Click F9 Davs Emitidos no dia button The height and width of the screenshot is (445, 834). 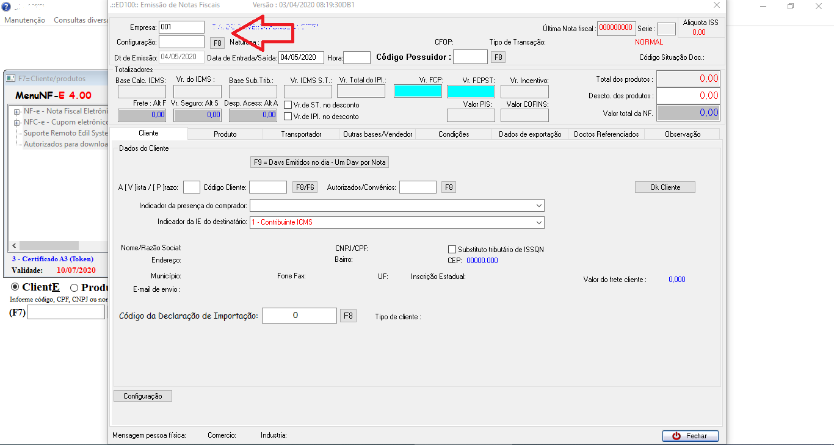321,162
